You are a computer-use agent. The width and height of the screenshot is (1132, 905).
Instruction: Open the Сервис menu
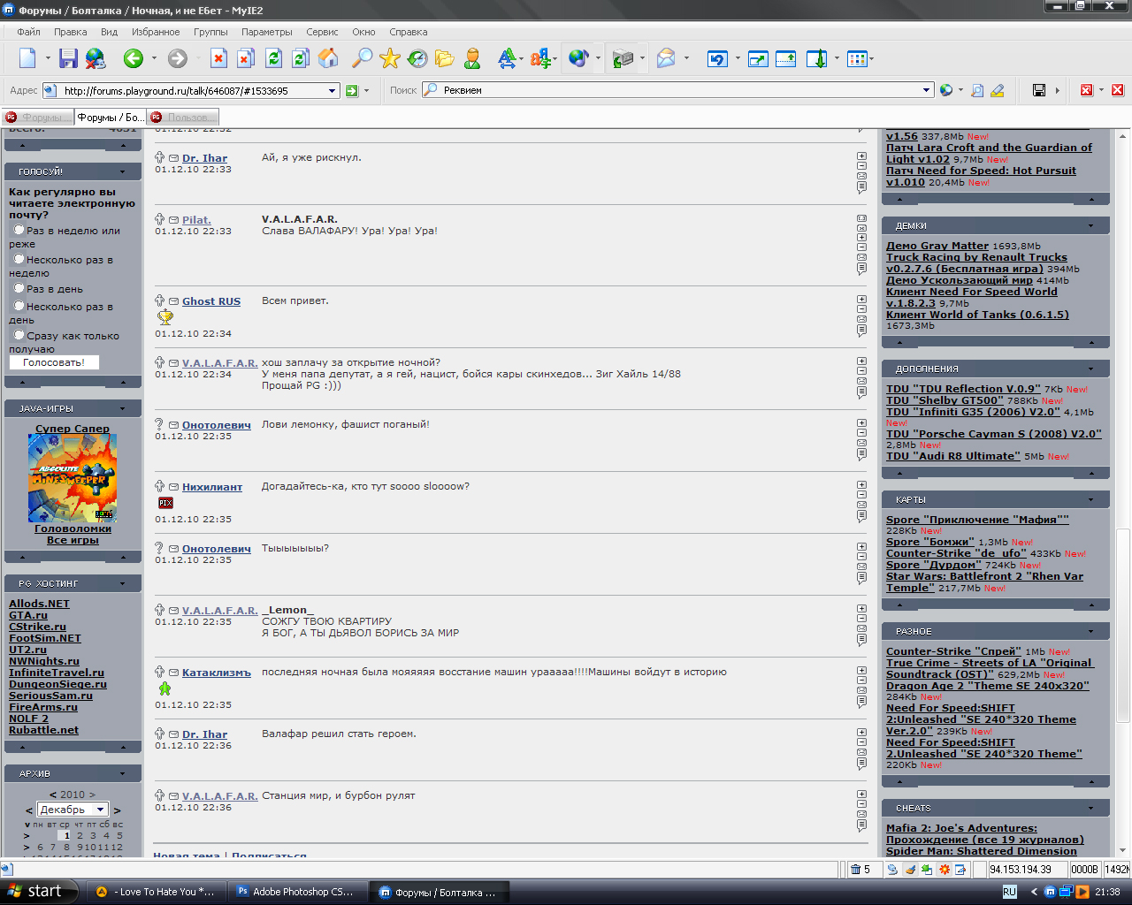[322, 32]
